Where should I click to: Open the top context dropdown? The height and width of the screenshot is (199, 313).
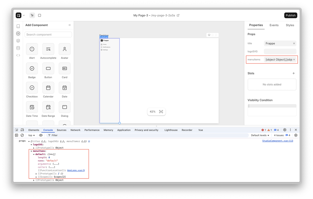pos(31,135)
